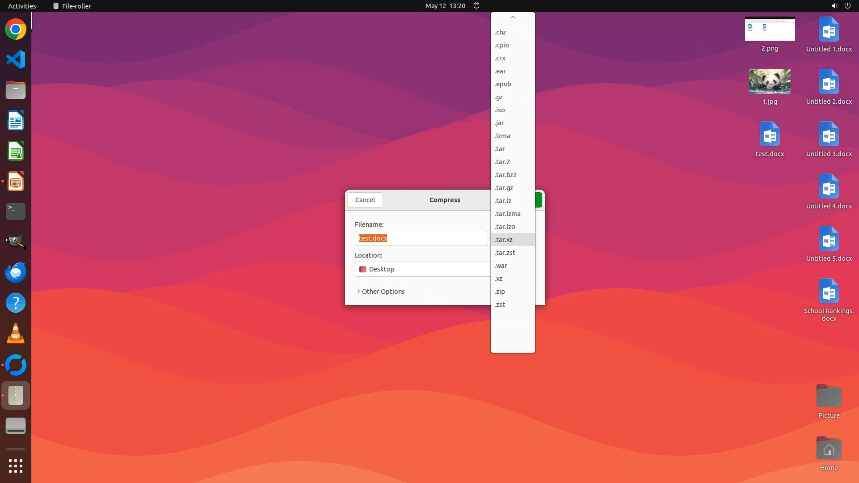859x483 pixels.
Task: Cancel the Compress dialog
Action: pyautogui.click(x=365, y=200)
